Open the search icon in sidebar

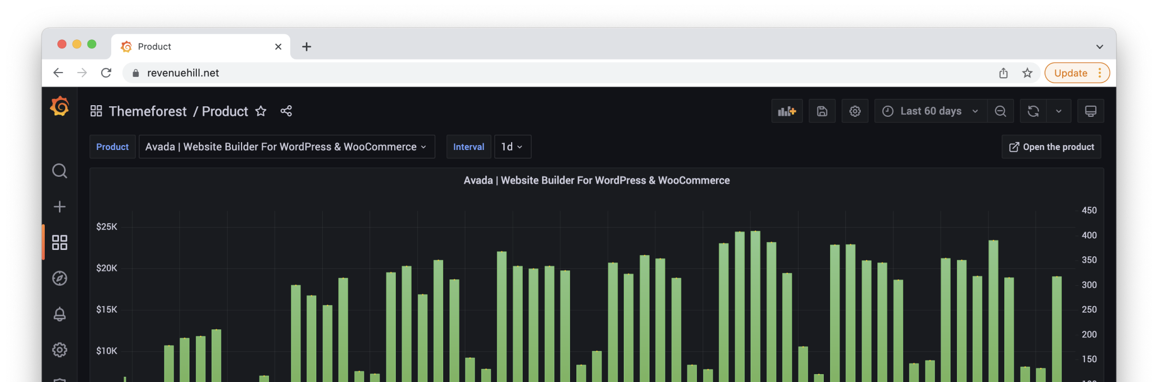coord(59,171)
